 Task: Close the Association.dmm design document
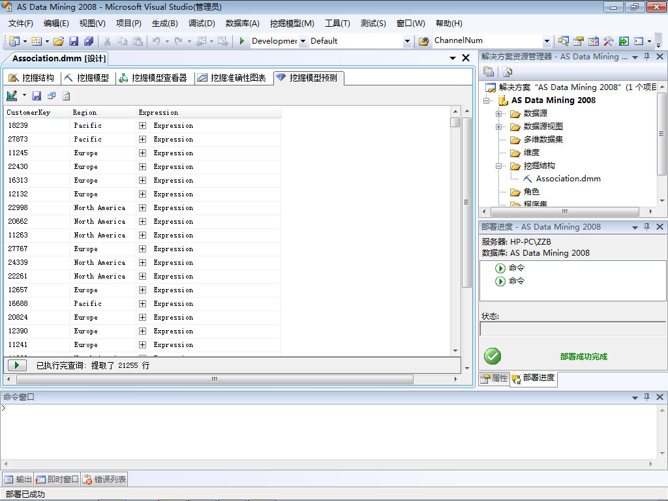click(466, 58)
